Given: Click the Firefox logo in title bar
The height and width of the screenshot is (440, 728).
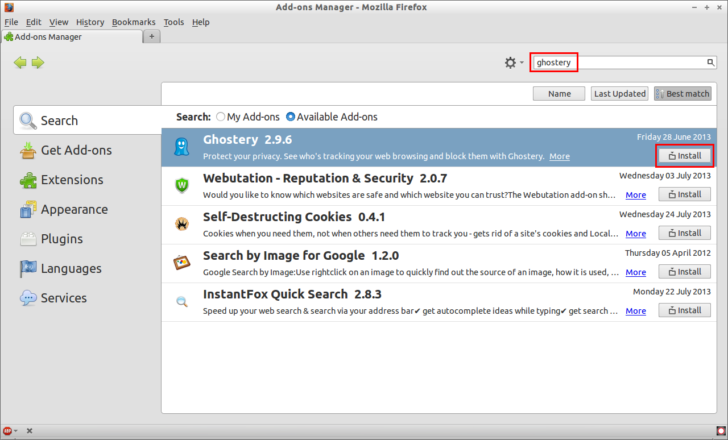Looking at the screenshot, I should [9, 7].
